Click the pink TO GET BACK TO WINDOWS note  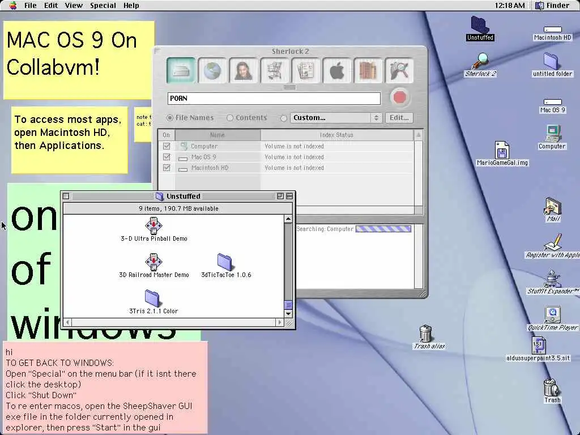(105, 387)
